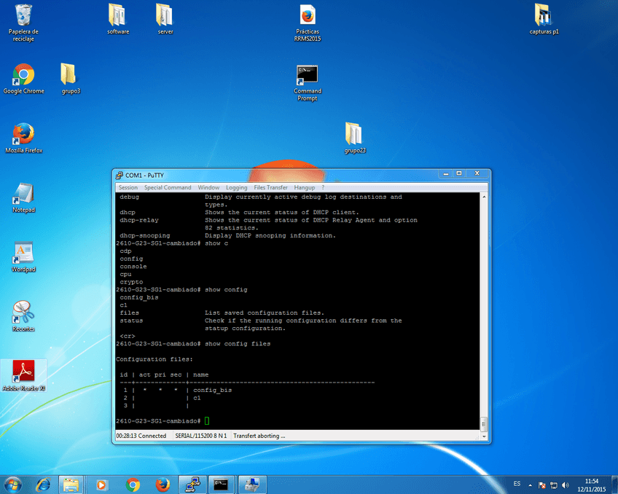Open Internet Explorer from the taskbar

[43, 484]
